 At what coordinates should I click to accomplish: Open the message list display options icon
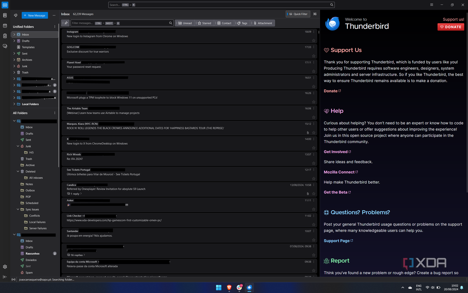tap(315, 14)
